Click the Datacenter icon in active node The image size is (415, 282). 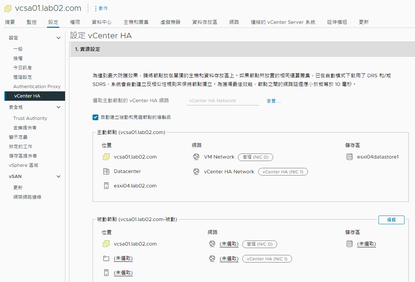point(106,171)
